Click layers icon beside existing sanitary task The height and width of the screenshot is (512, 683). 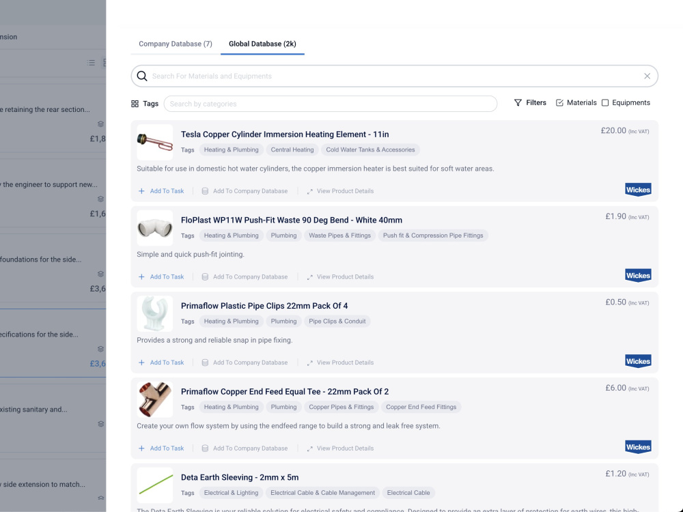pos(100,424)
